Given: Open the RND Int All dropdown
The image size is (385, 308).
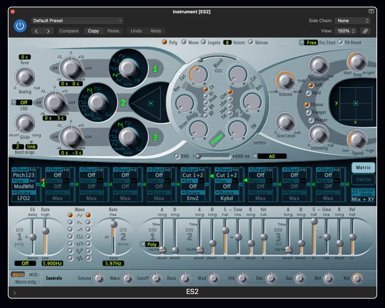Looking at the screenshot, I should (x=269, y=156).
